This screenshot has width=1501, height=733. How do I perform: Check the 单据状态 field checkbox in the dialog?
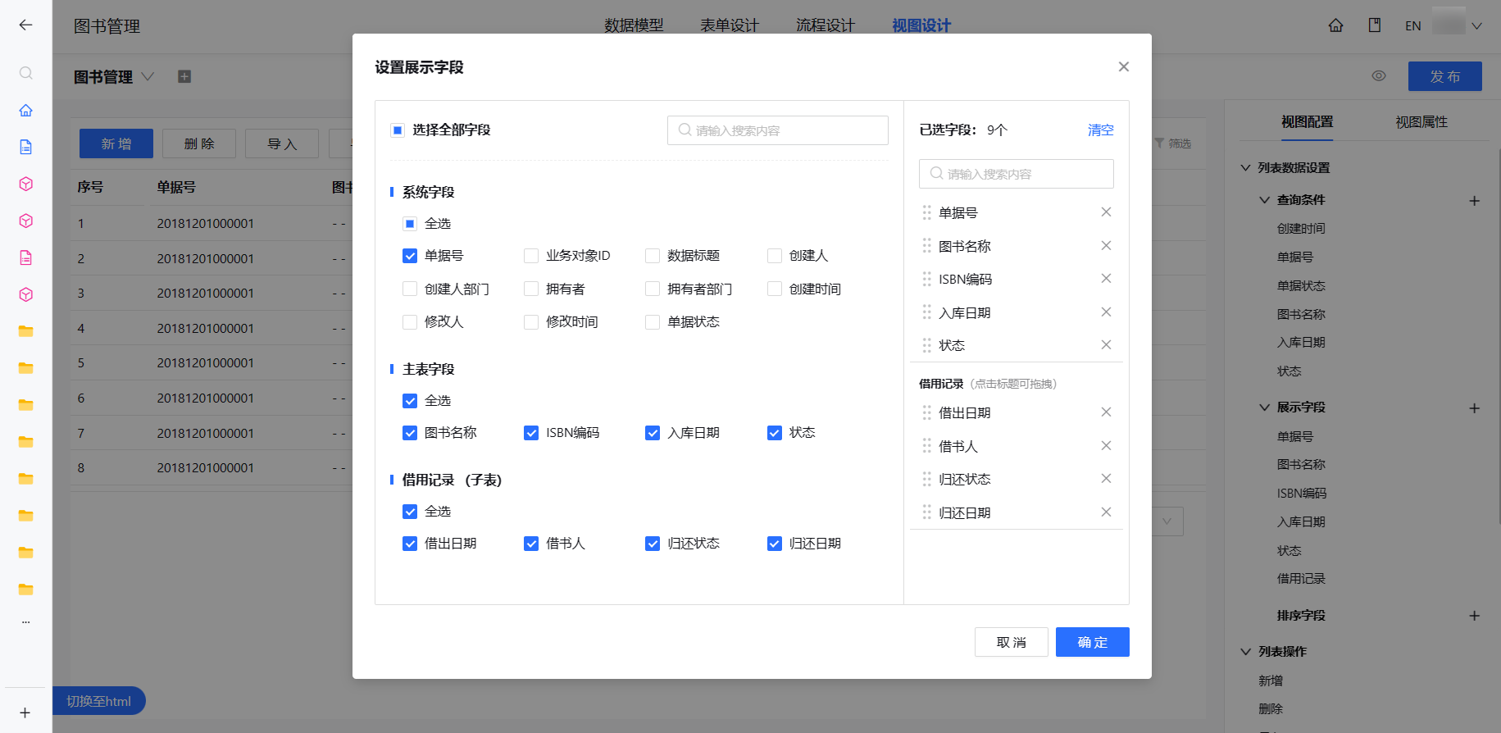(653, 322)
